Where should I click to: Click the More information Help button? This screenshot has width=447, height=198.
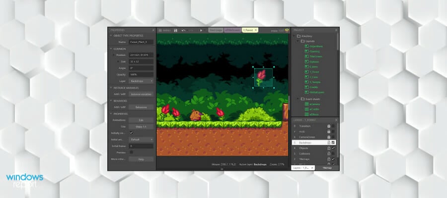[141, 159]
